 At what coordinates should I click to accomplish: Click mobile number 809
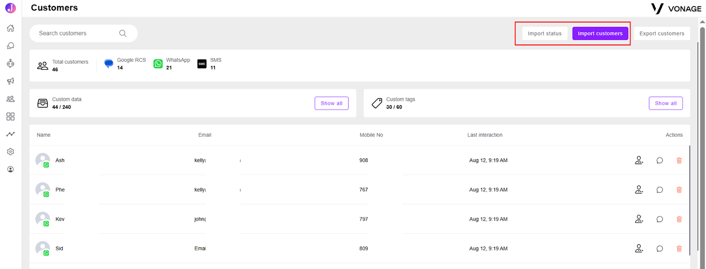point(364,249)
